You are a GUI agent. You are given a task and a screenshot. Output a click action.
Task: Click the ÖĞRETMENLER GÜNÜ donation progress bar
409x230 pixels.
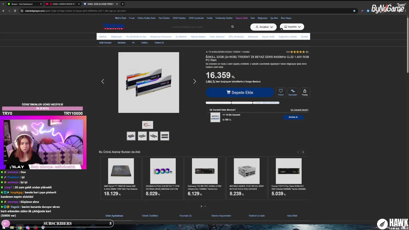click(42, 109)
